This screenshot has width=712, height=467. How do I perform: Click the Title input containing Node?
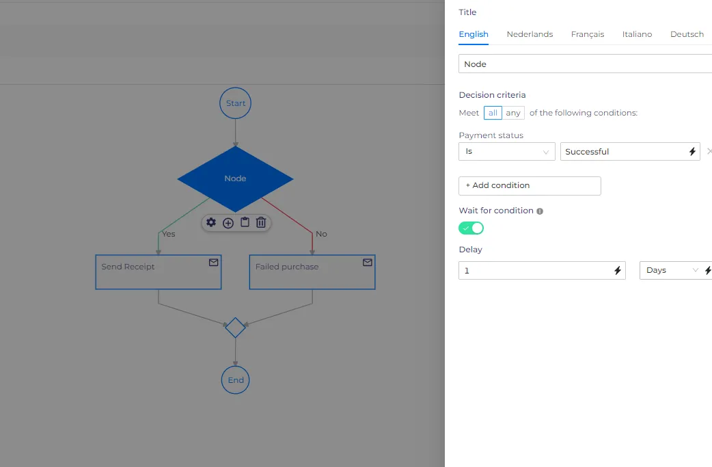tap(586, 64)
